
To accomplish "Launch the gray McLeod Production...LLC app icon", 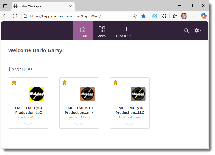I will pos(138,94).
